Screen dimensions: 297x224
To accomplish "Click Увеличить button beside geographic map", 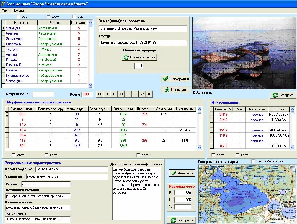I will coord(182,173).
